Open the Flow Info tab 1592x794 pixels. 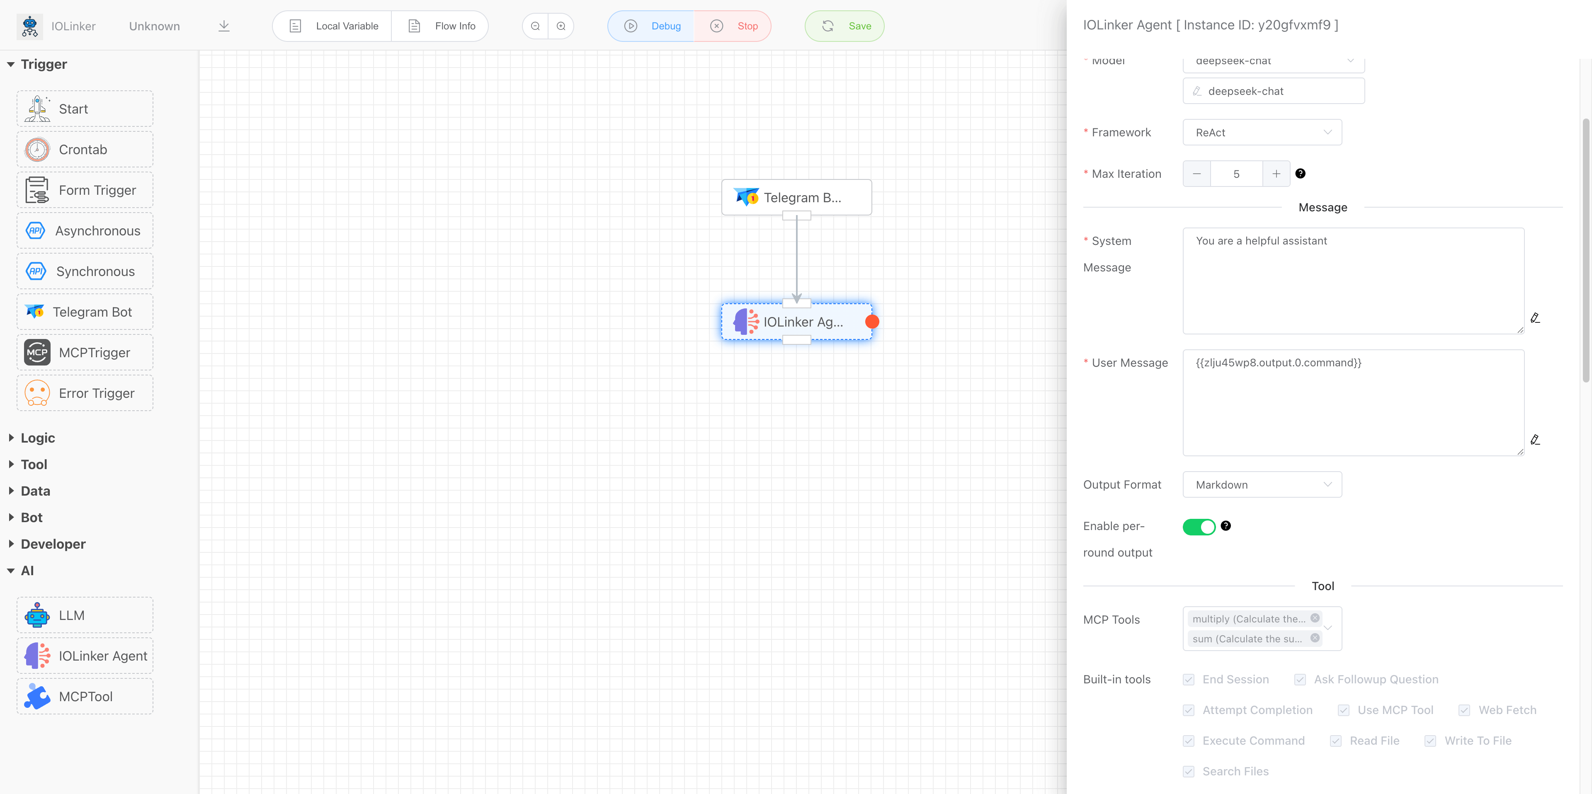[x=441, y=26]
